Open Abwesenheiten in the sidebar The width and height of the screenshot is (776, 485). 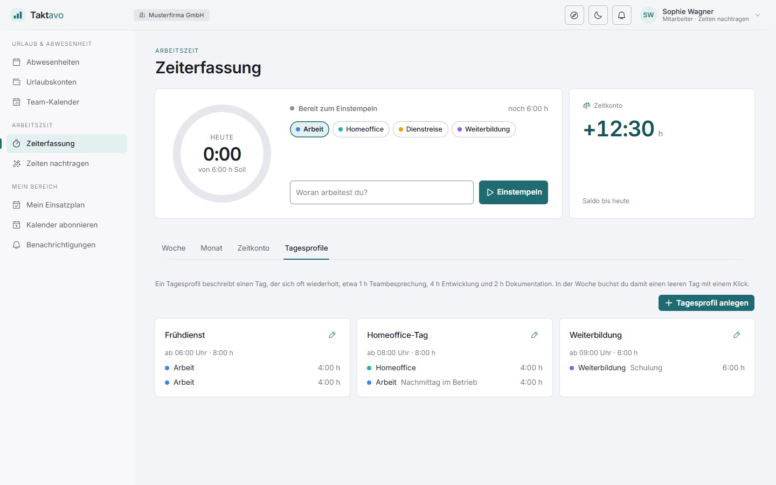67,62
